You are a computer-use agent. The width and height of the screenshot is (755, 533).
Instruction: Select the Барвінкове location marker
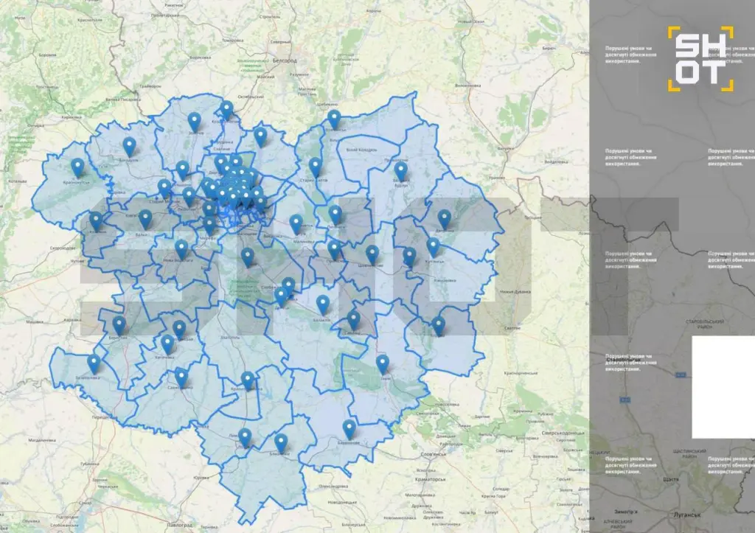click(349, 428)
